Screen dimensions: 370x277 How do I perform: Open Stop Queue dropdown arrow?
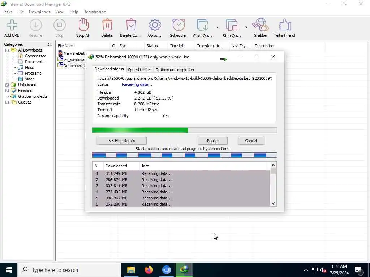point(246,27)
